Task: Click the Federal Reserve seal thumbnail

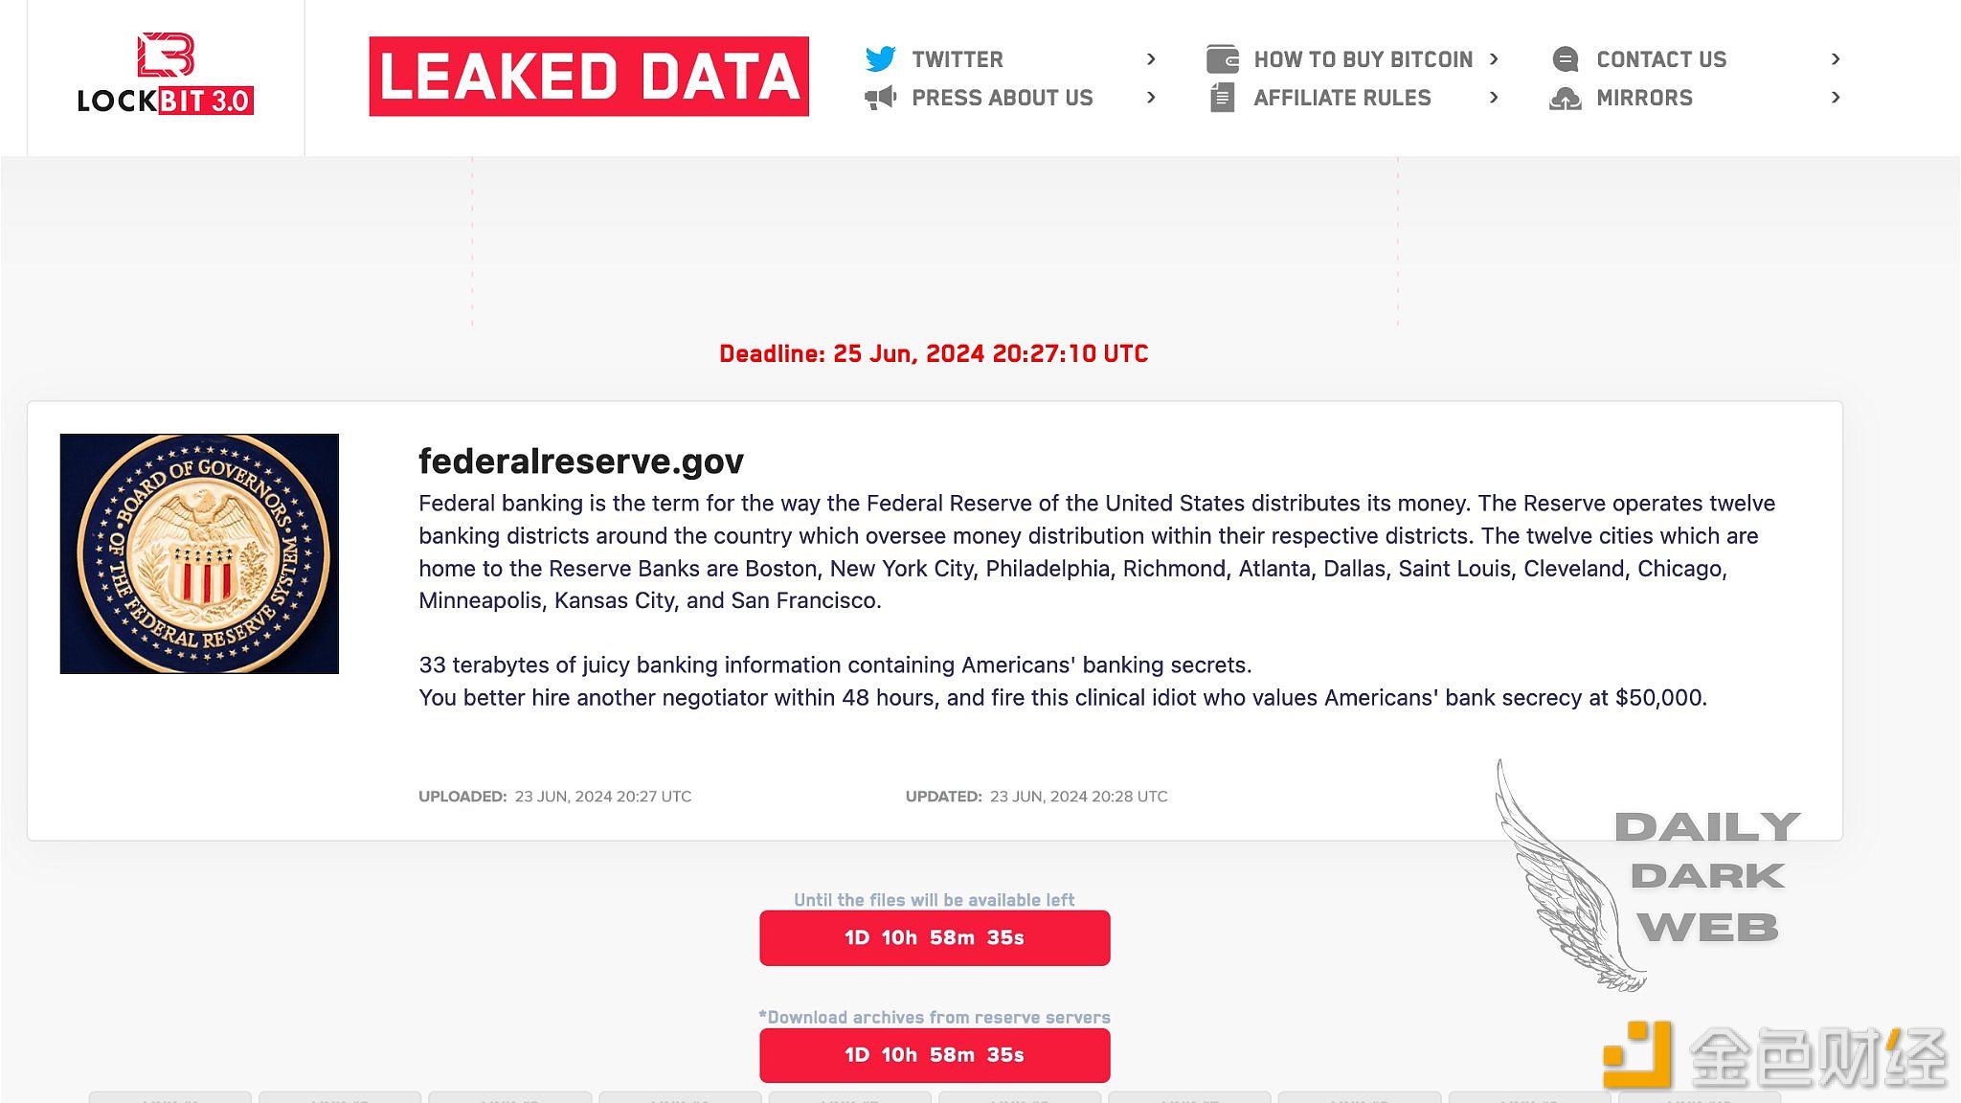Action: tap(199, 553)
